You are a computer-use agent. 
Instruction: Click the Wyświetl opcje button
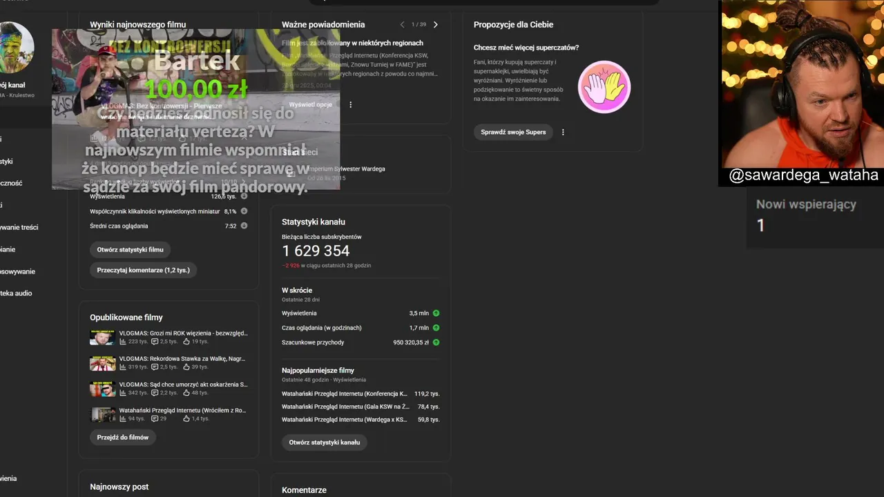(x=310, y=105)
